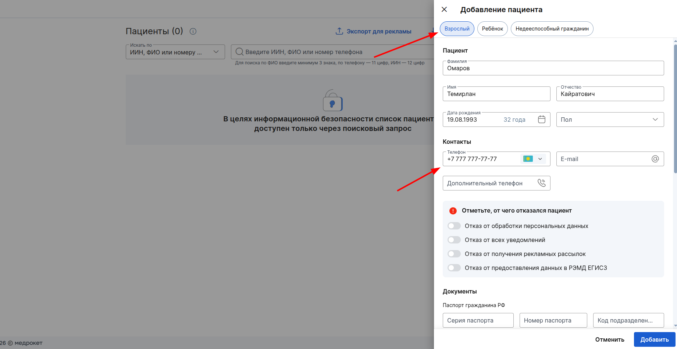
Task: Toggle Отказ от обработки персональных данных
Action: point(454,226)
